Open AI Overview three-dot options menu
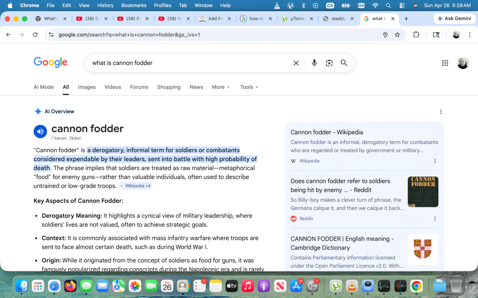Screen dimensions: 478x298 click(441, 112)
